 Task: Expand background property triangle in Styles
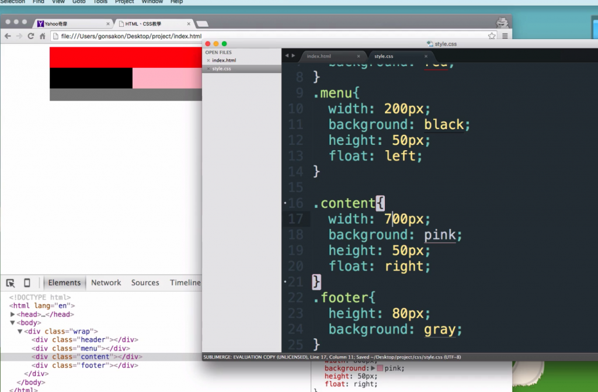pos(373,368)
